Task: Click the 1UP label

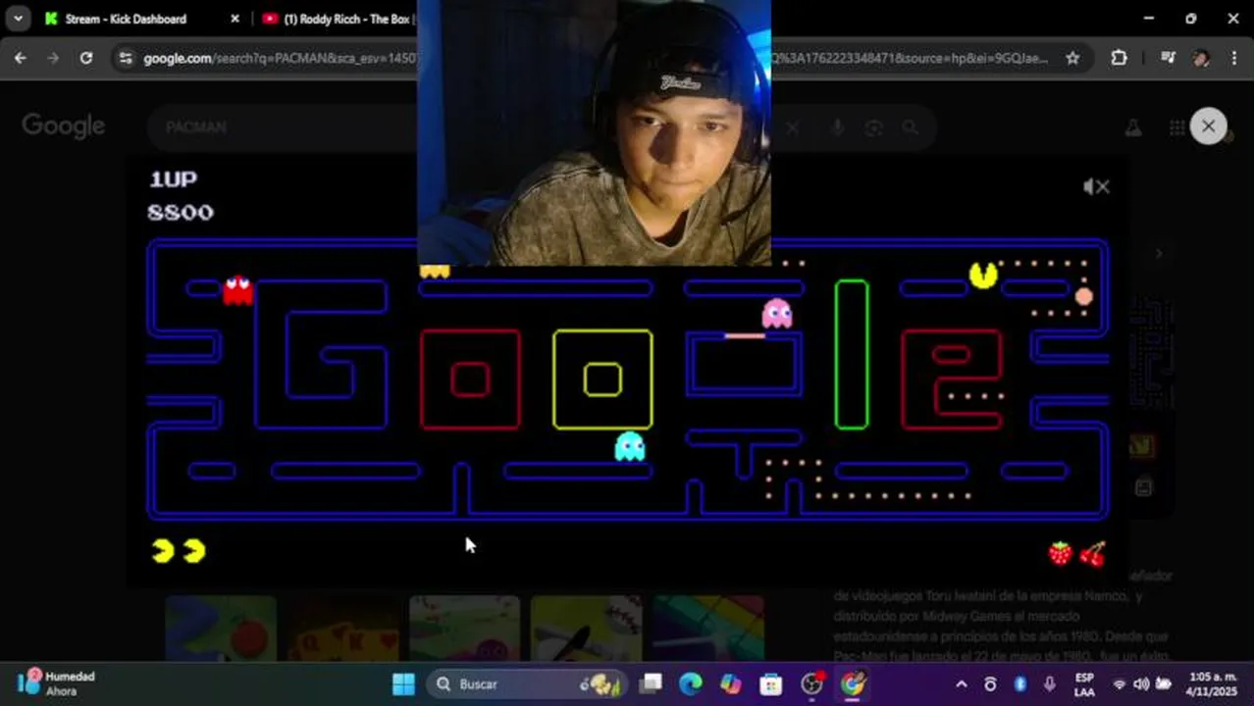Action: point(173,178)
